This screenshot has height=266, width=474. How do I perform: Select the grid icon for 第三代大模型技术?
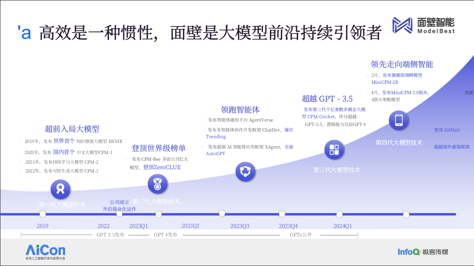click(x=334, y=150)
